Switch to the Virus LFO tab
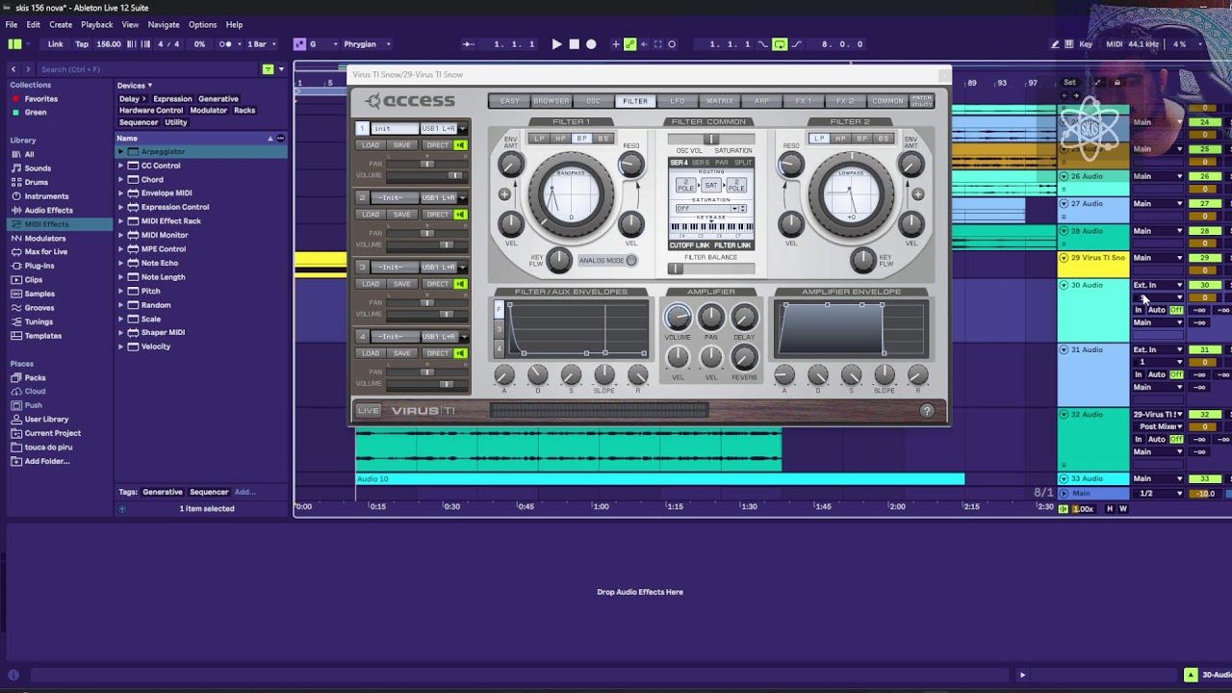The image size is (1232, 693). [678, 101]
